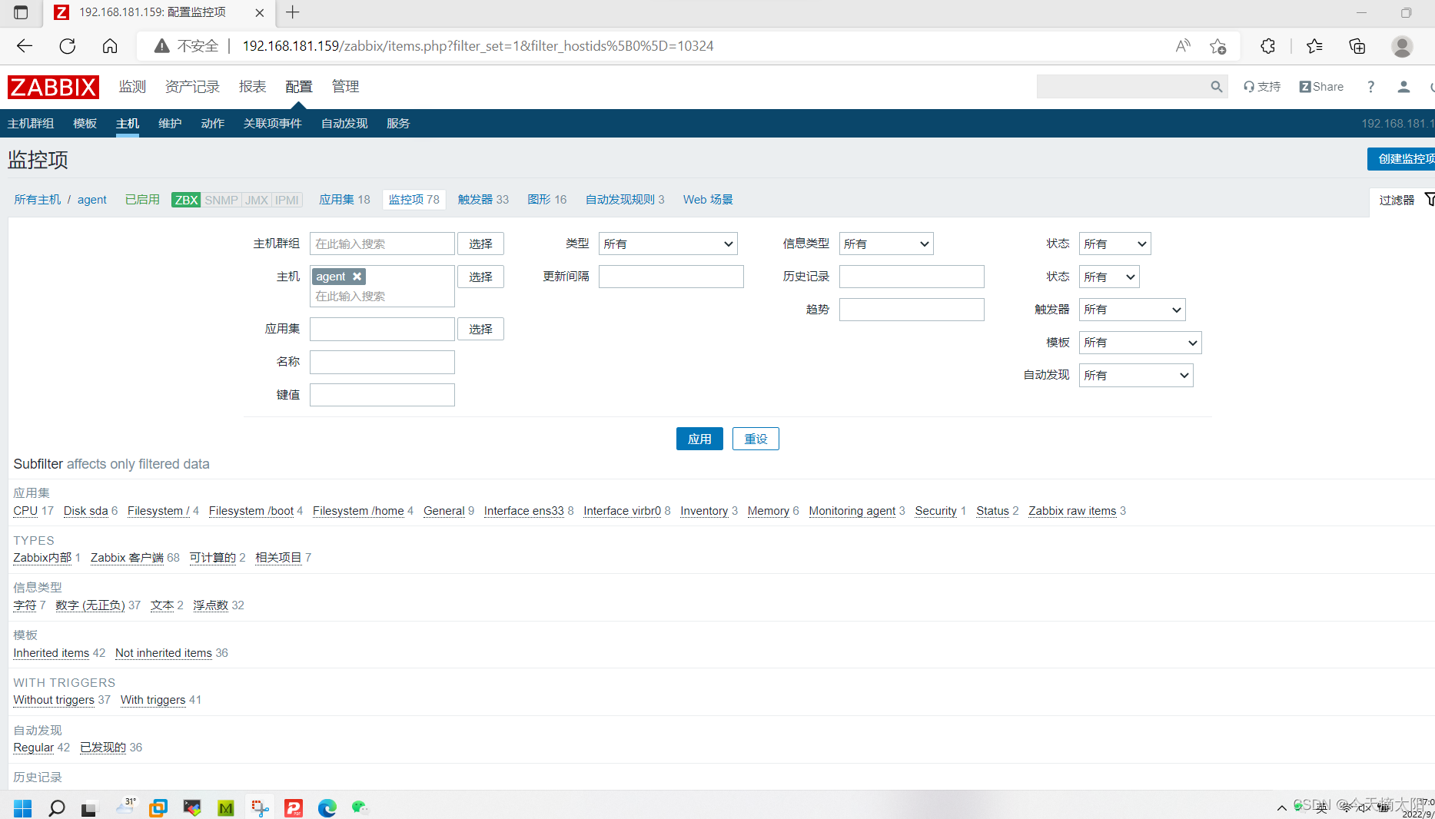
Task: Click the 重设 reset button
Action: 756,439
